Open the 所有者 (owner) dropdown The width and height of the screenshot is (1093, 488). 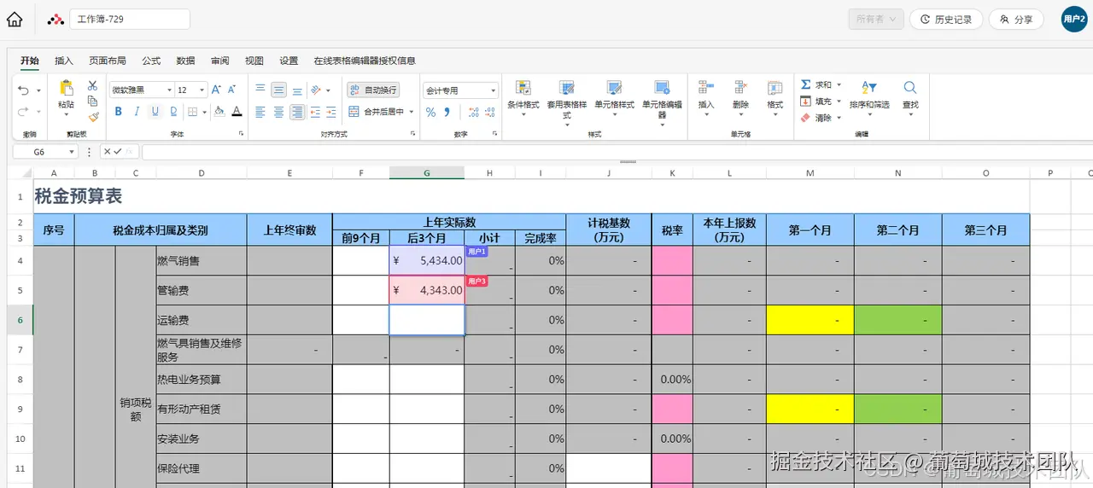[875, 19]
